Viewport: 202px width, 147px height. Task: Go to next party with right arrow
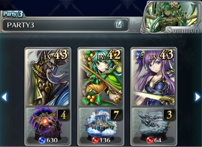point(198,97)
